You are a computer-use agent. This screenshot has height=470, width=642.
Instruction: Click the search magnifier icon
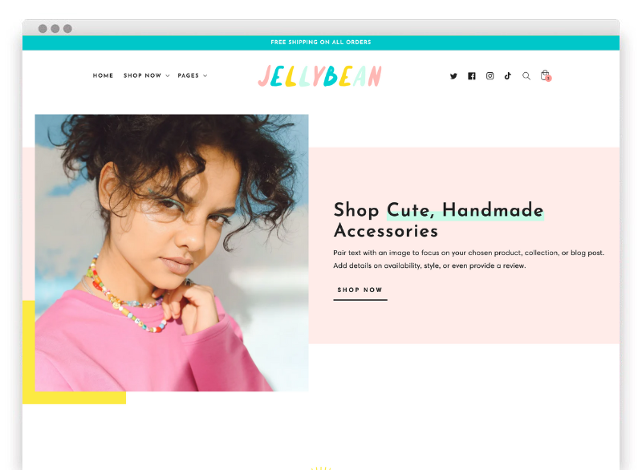click(526, 75)
